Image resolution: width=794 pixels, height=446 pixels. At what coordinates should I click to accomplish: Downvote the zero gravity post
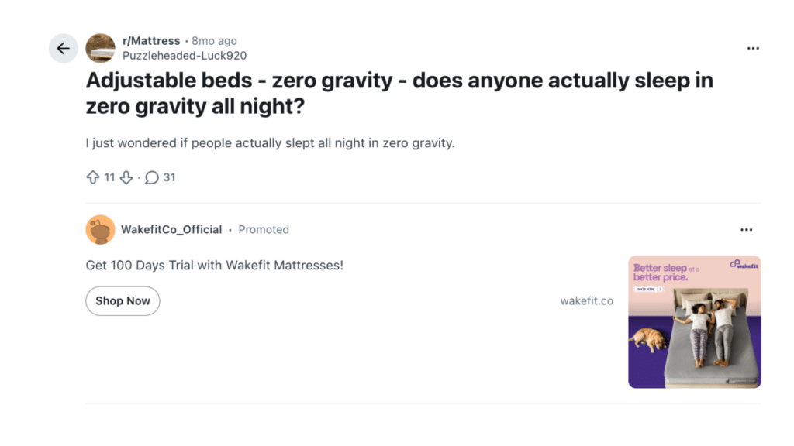126,177
